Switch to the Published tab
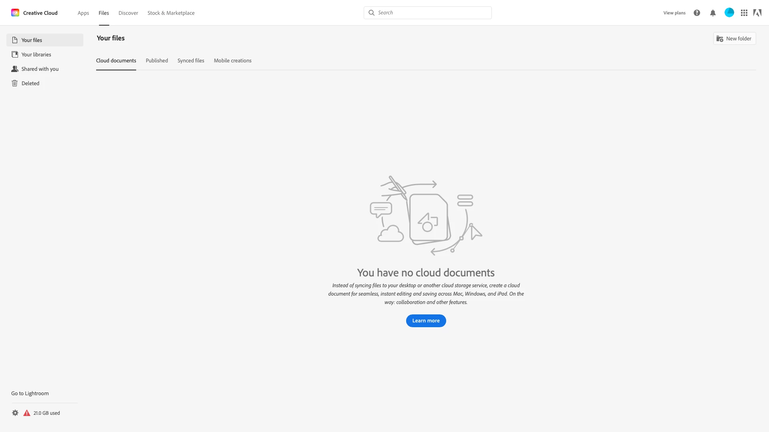The height and width of the screenshot is (432, 769). pos(157,61)
